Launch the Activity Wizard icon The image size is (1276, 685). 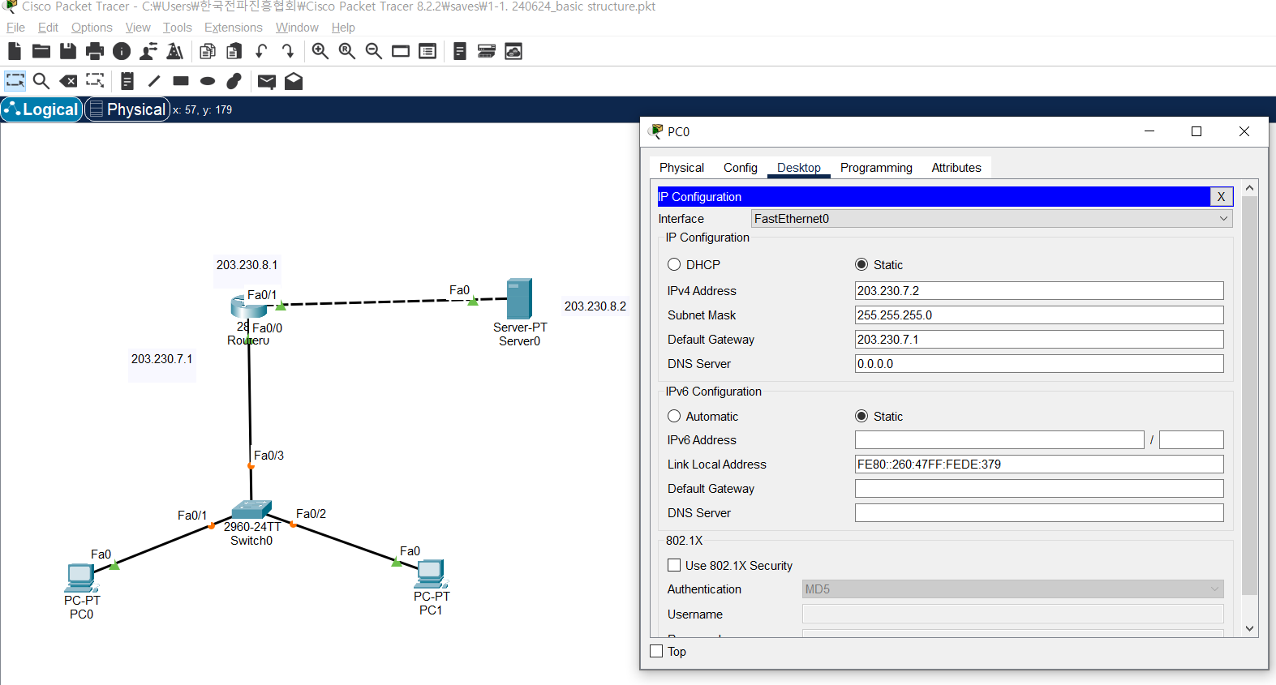[x=174, y=51]
